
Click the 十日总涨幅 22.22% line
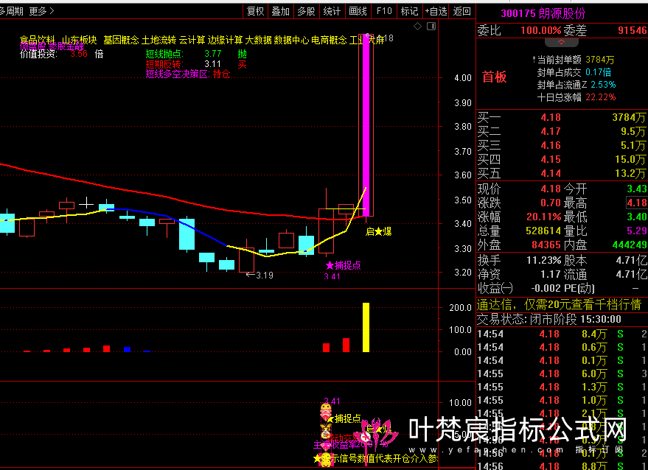click(x=576, y=97)
